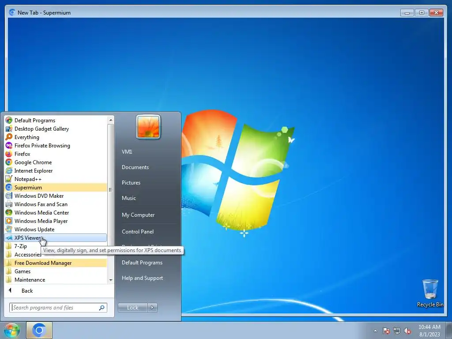Launch Windows Media Player icon
This screenshot has height=339, width=452.
coord(9,221)
